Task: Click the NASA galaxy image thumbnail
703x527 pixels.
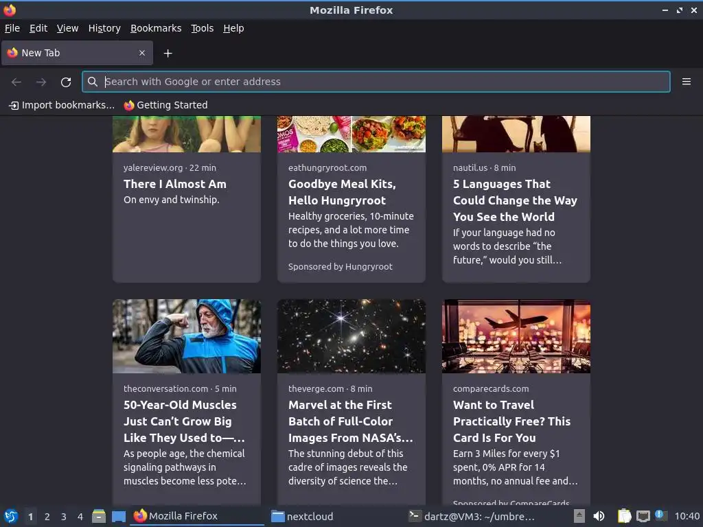Action: click(351, 336)
